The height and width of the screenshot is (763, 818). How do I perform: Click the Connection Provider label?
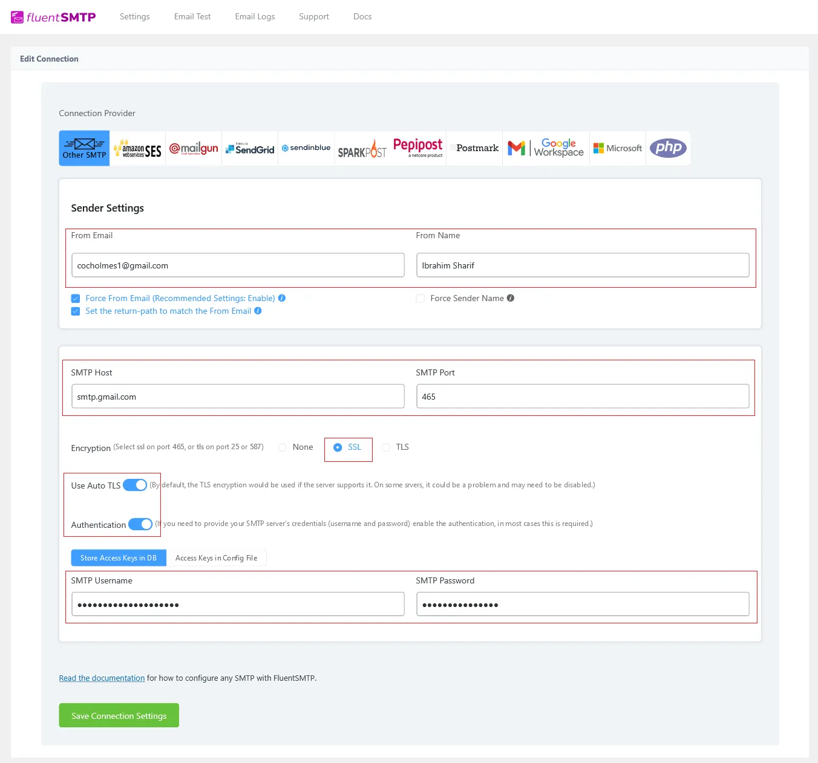97,113
